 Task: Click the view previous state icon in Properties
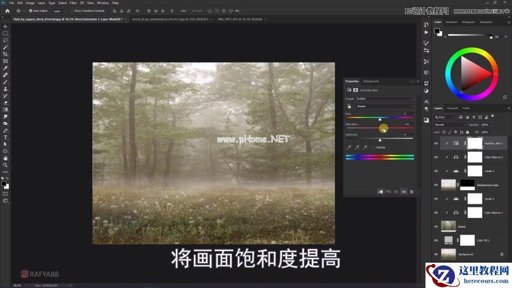[388, 191]
